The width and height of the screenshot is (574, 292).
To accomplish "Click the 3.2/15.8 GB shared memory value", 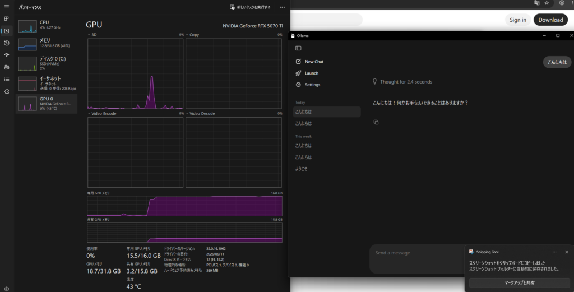I will tap(142, 271).
